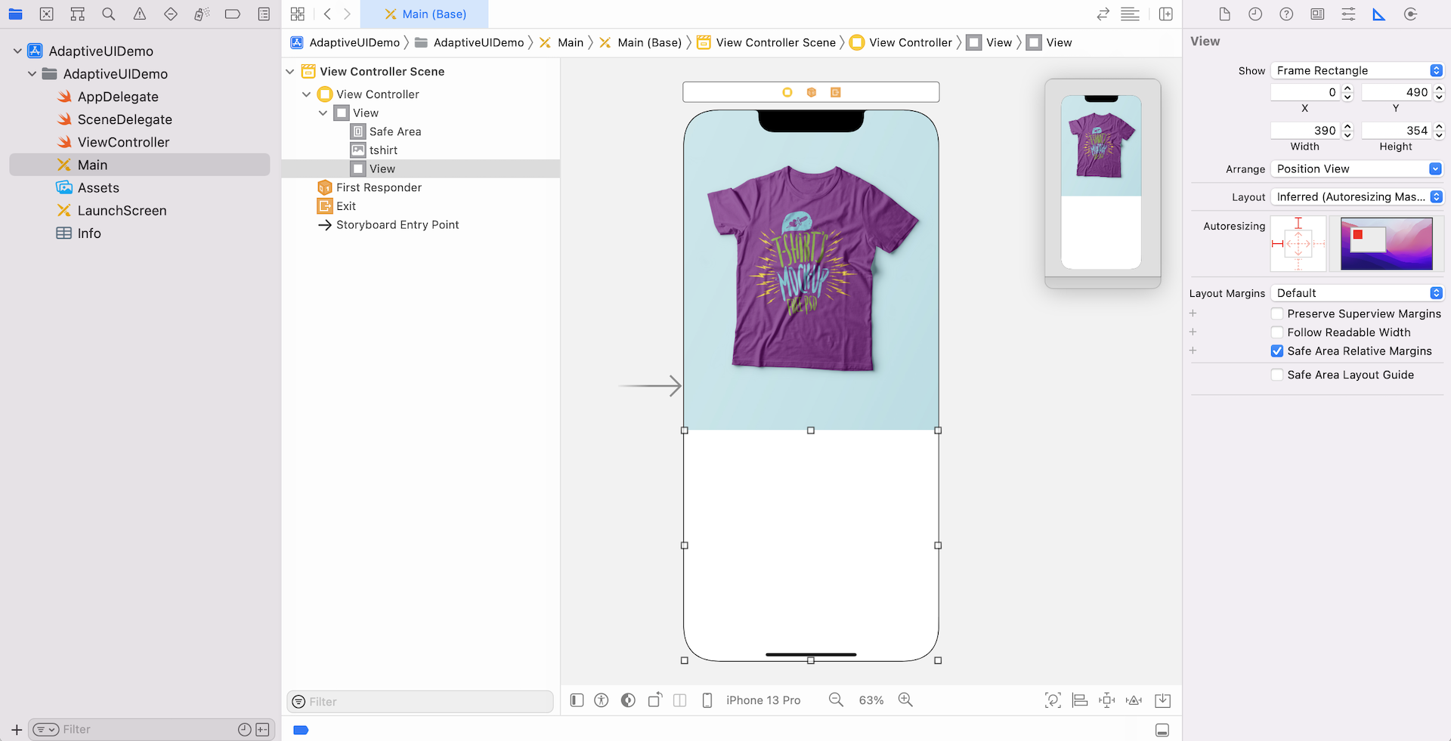Open the Align constraints icon
The width and height of the screenshot is (1451, 741).
pyautogui.click(x=1080, y=700)
